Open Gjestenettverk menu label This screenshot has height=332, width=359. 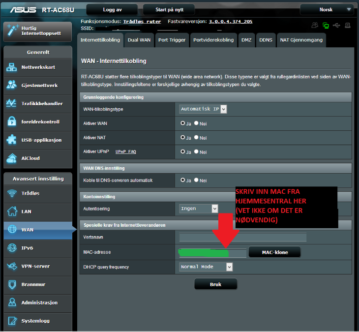pos(40,86)
